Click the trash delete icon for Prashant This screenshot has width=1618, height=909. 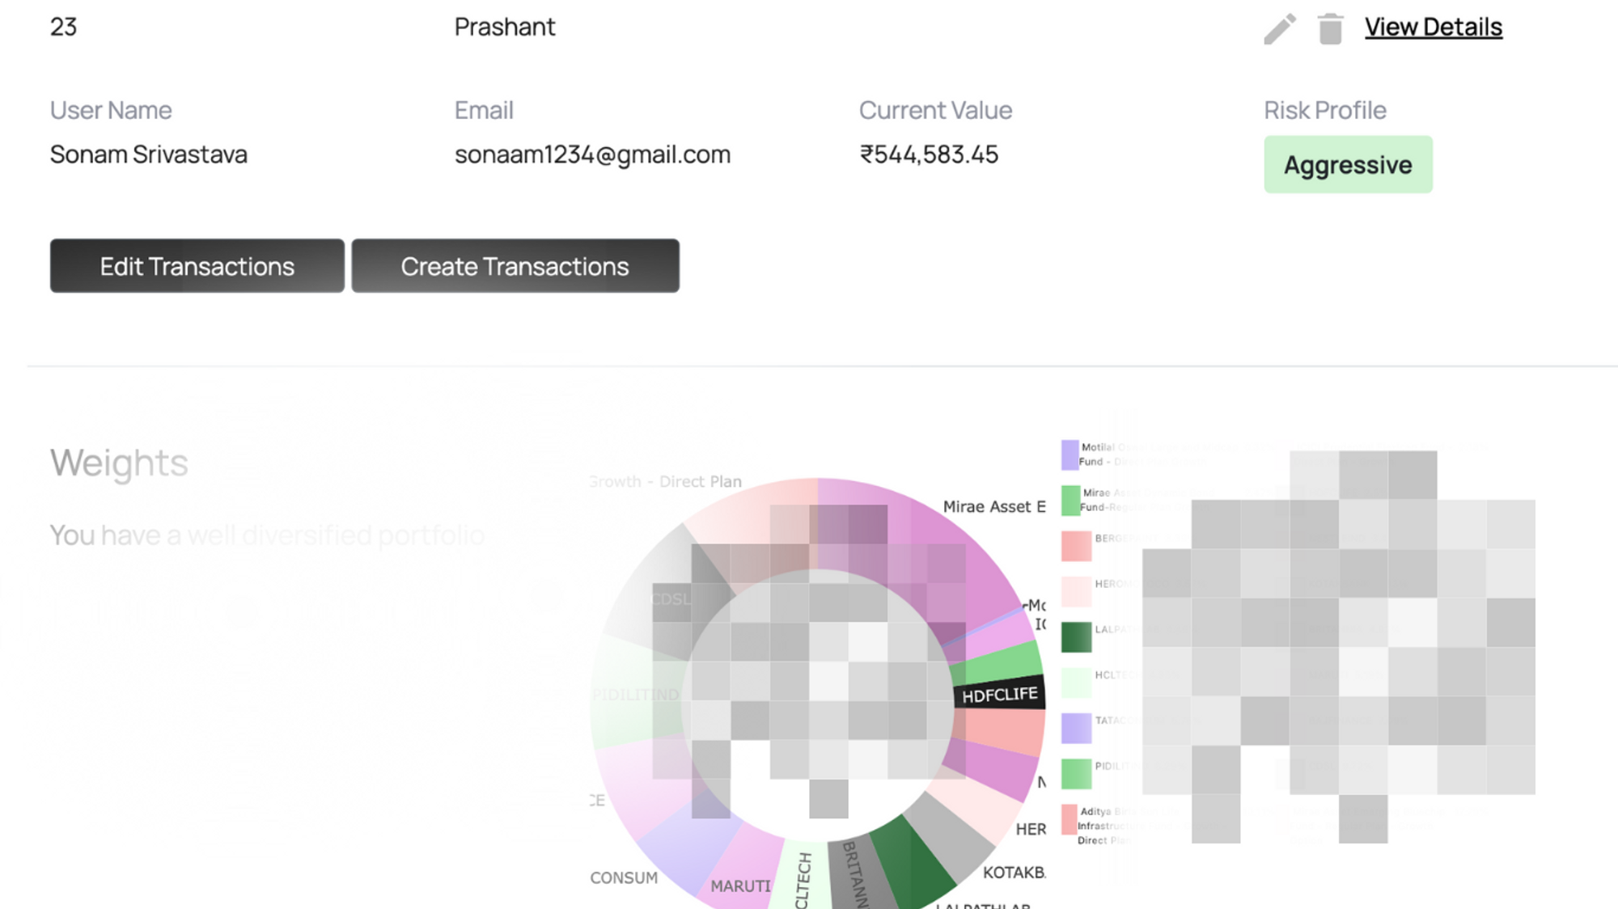point(1330,29)
